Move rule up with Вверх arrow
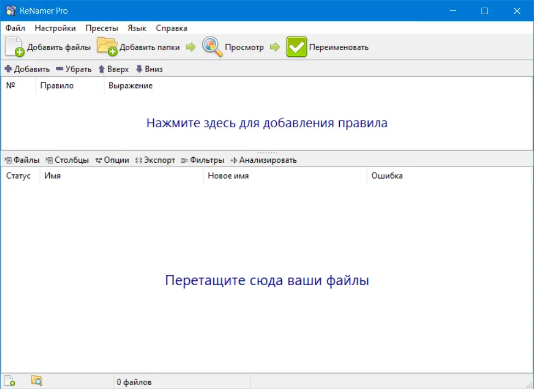This screenshot has height=389, width=534. (x=113, y=69)
